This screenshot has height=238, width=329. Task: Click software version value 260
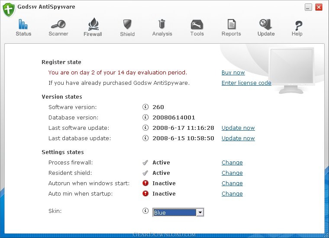(x=158, y=107)
